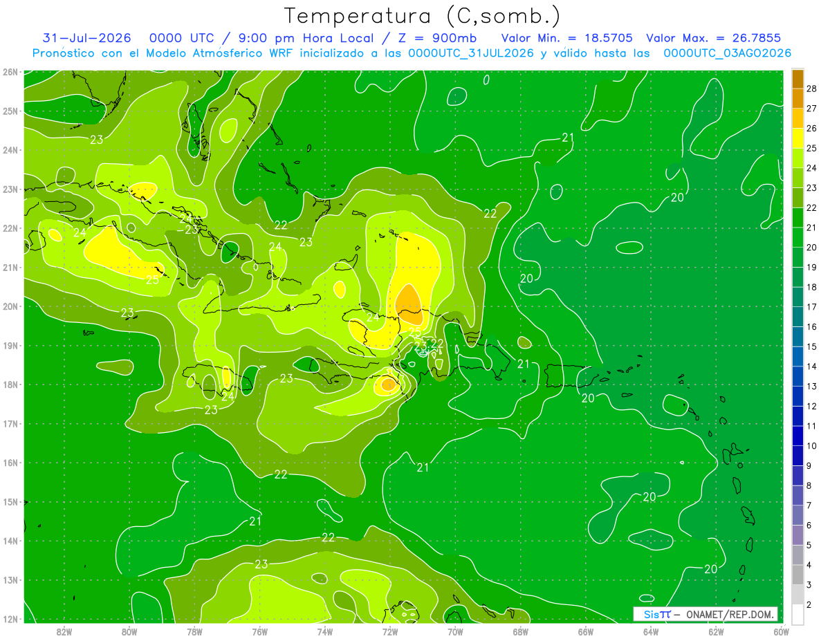
Task: Click the 21N latitude axis label
Action: pos(10,268)
